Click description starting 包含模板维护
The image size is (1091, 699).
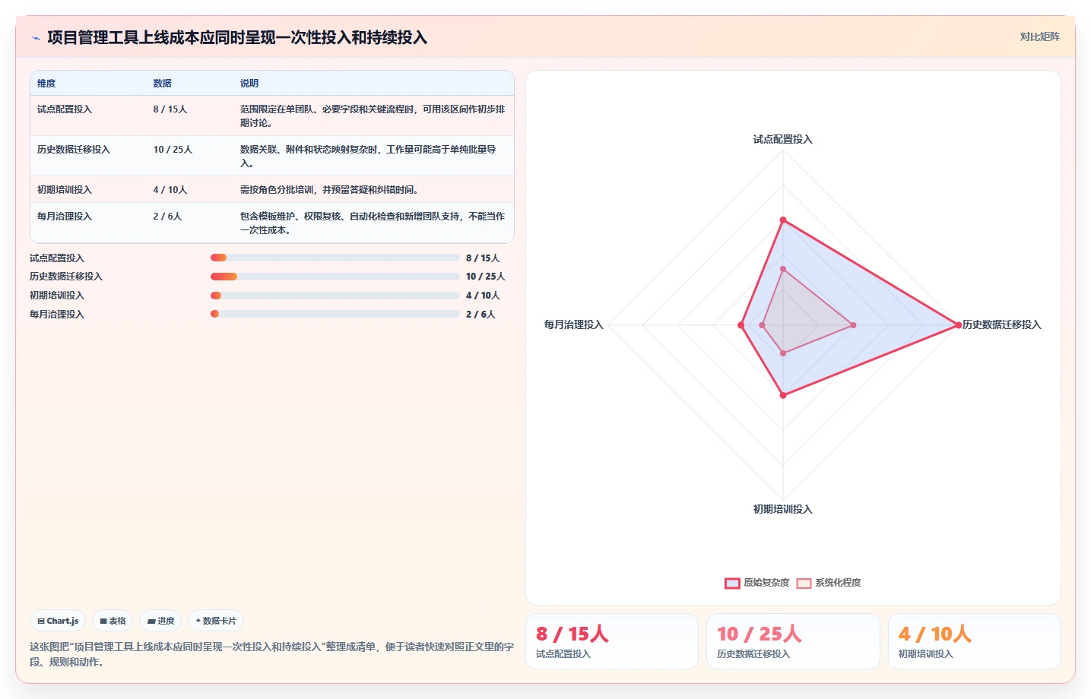[373, 223]
